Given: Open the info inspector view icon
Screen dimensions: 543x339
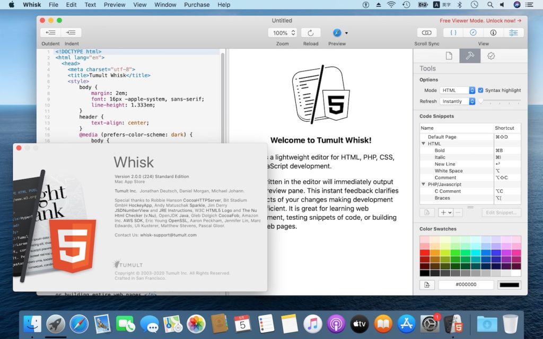Looking at the screenshot, I should (493, 33).
